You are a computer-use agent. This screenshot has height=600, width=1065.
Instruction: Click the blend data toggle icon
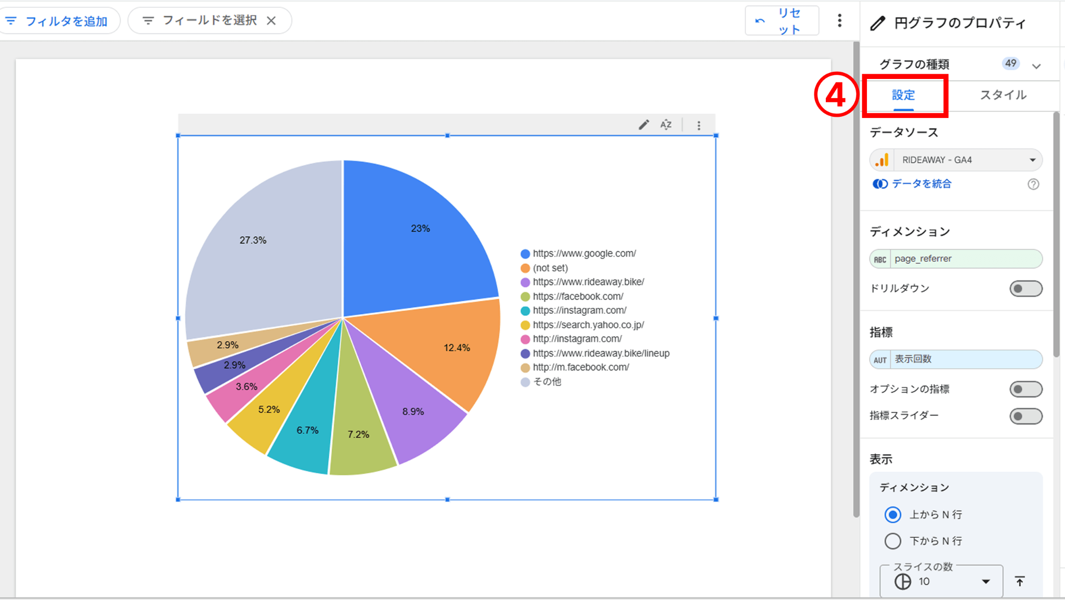880,184
